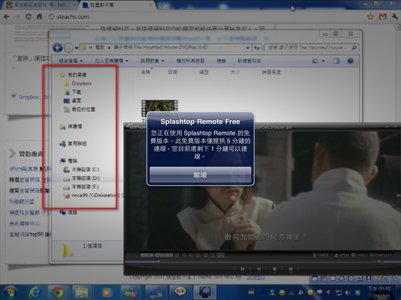
Task: Open local disk (C:) in navigation pane
Action: (x=82, y=169)
